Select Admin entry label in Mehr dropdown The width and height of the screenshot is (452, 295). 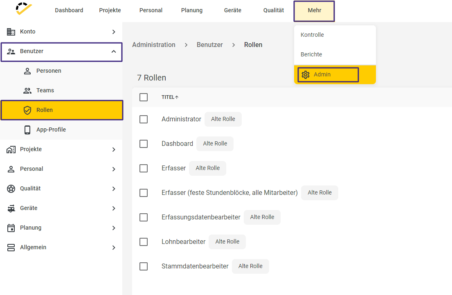[x=322, y=74]
